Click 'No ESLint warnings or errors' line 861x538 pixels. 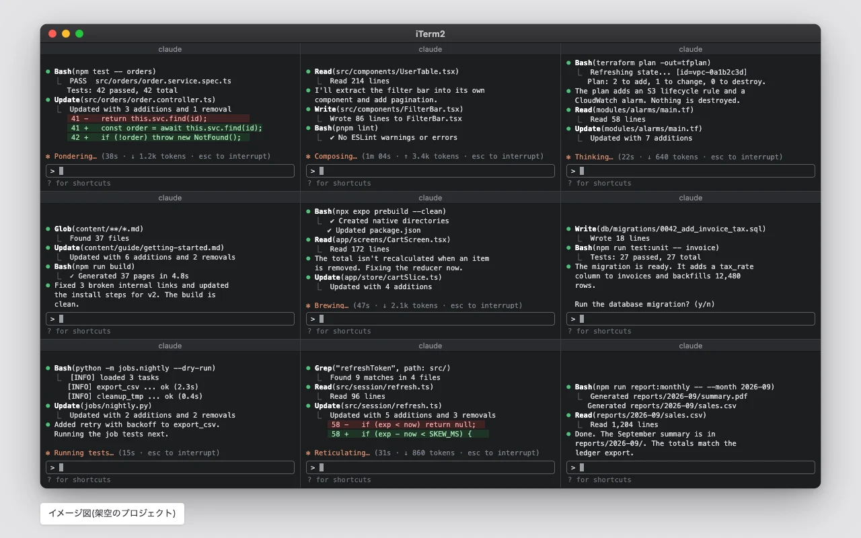point(394,137)
